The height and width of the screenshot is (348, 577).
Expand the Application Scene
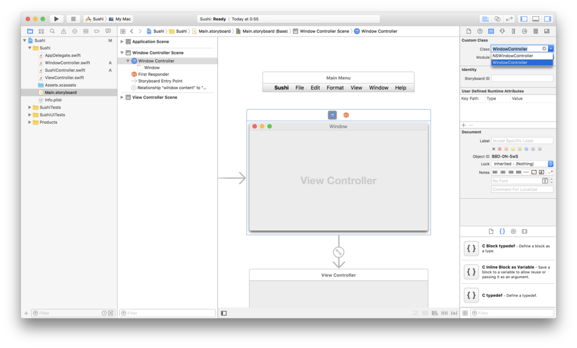coord(122,42)
